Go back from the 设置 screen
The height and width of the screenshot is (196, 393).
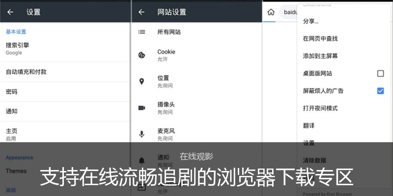[x=10, y=12]
